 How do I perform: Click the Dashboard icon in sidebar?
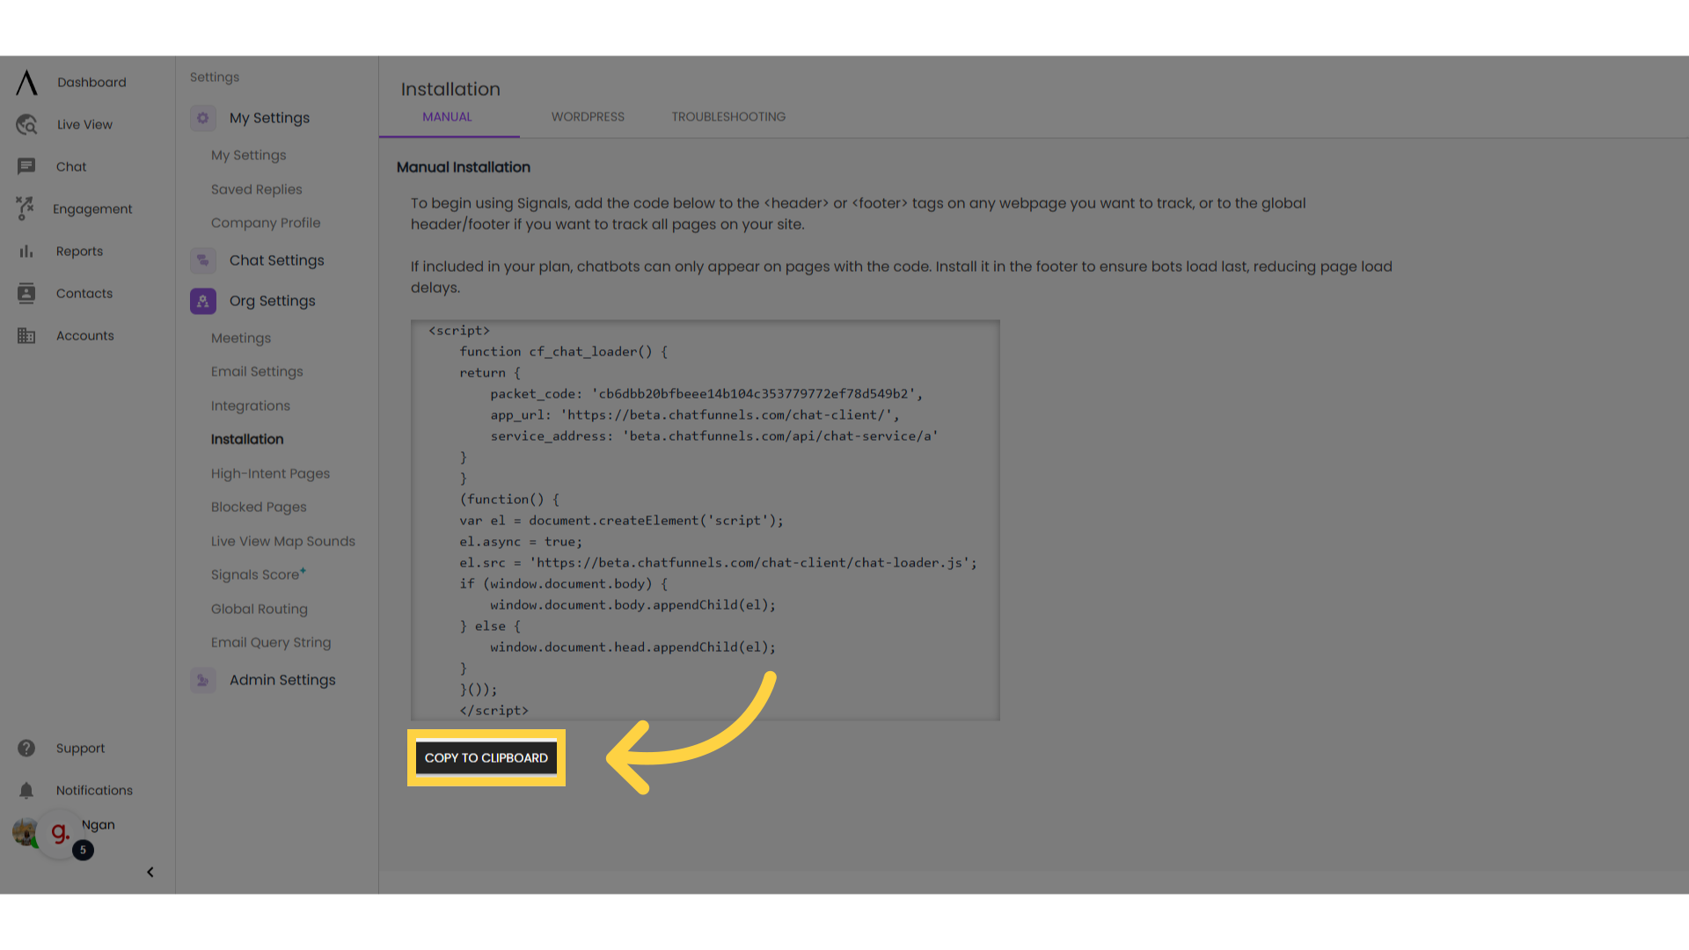[26, 81]
